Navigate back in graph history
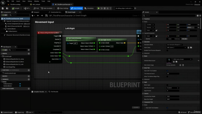The width and height of the screenshot is (202, 114). (38, 16)
